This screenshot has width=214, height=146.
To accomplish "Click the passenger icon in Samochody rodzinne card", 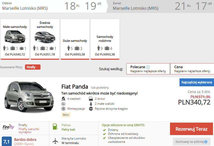I will coord(98,48).
